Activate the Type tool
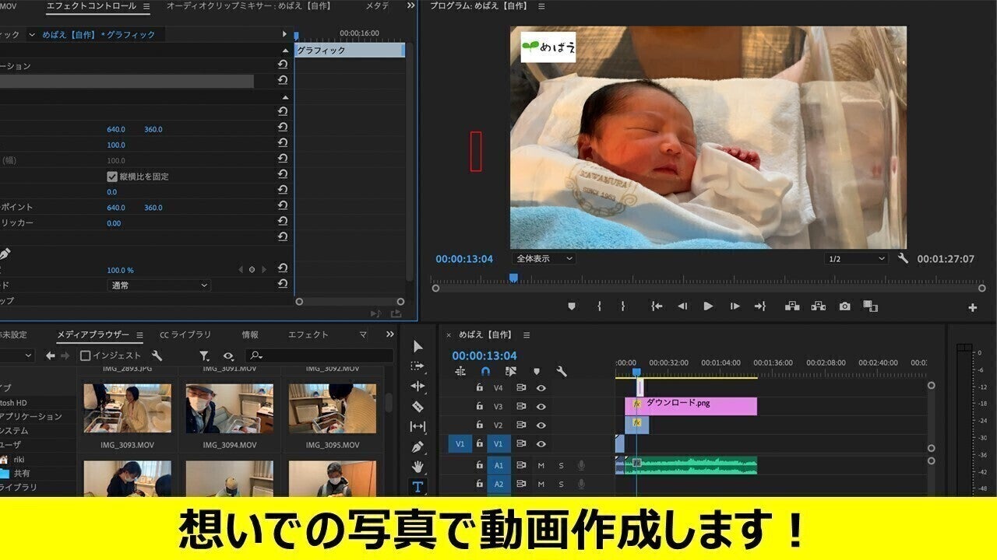The height and width of the screenshot is (560, 997). pyautogui.click(x=417, y=485)
